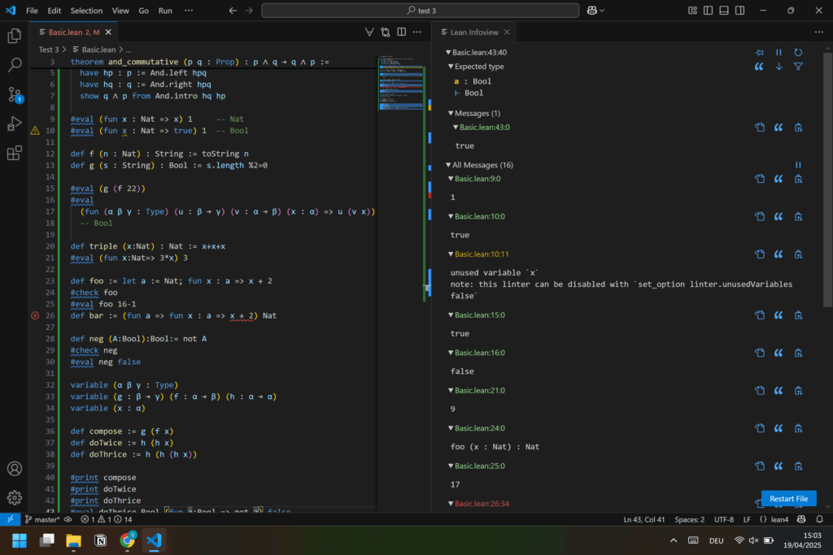
Task: Copy Expected type state to a comment
Action: (759, 67)
